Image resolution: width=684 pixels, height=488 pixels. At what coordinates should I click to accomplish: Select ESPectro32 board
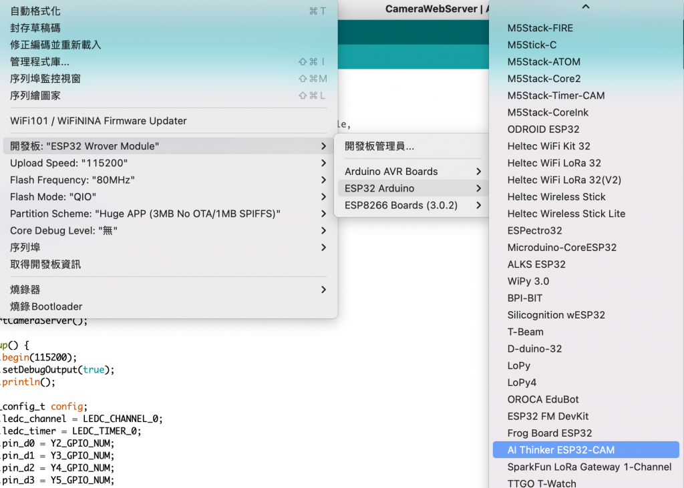coord(586,231)
